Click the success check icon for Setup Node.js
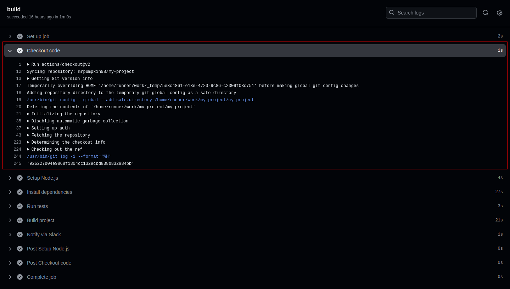This screenshot has width=510, height=289. point(20,178)
